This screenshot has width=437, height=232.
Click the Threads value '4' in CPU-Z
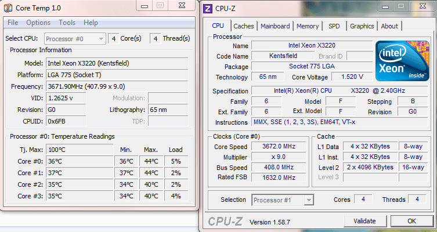click(417, 199)
